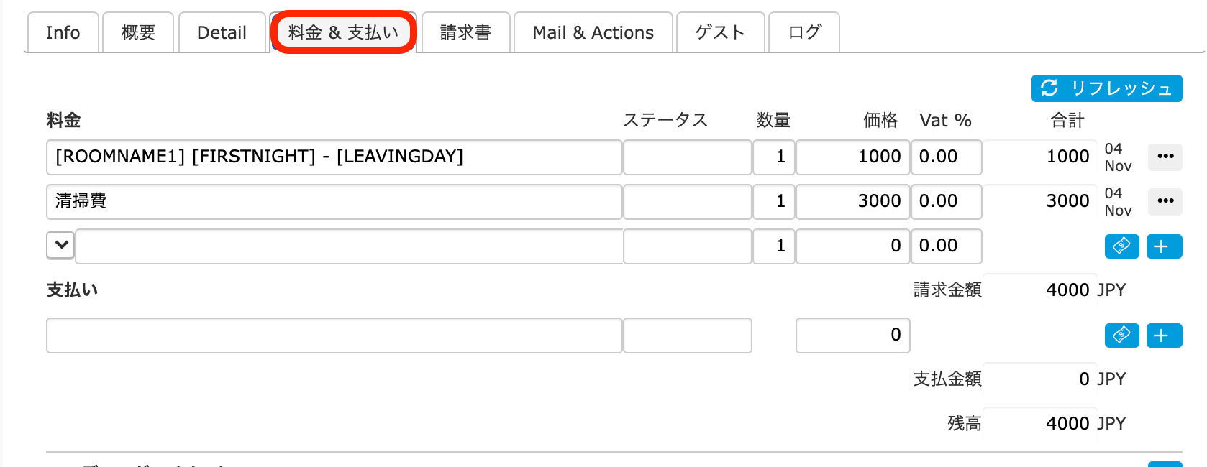Click the リフレッシュ refresh button

coord(1106,88)
